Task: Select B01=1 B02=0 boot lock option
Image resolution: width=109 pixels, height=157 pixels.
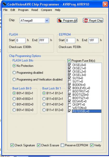Action: pyautogui.click(x=14, y=110)
